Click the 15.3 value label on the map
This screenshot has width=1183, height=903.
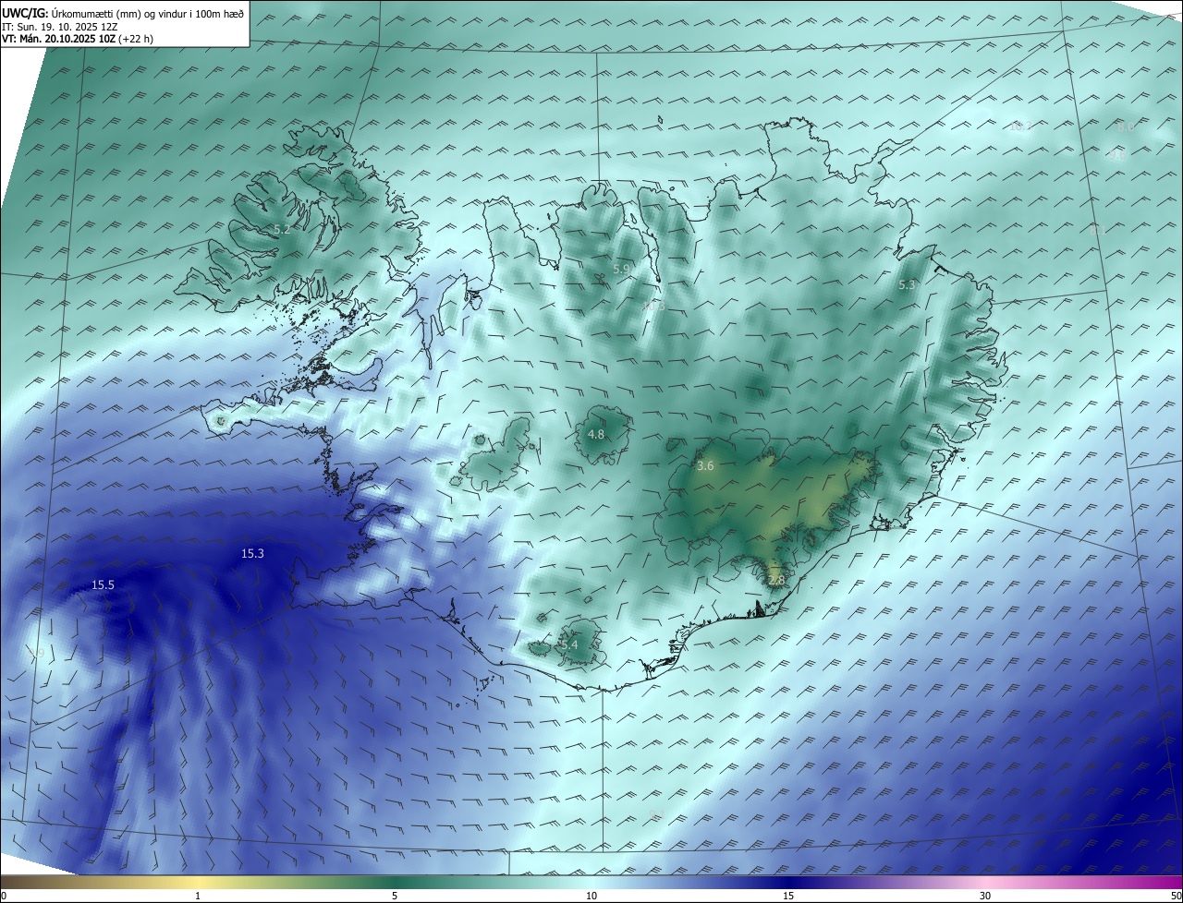pos(252,554)
